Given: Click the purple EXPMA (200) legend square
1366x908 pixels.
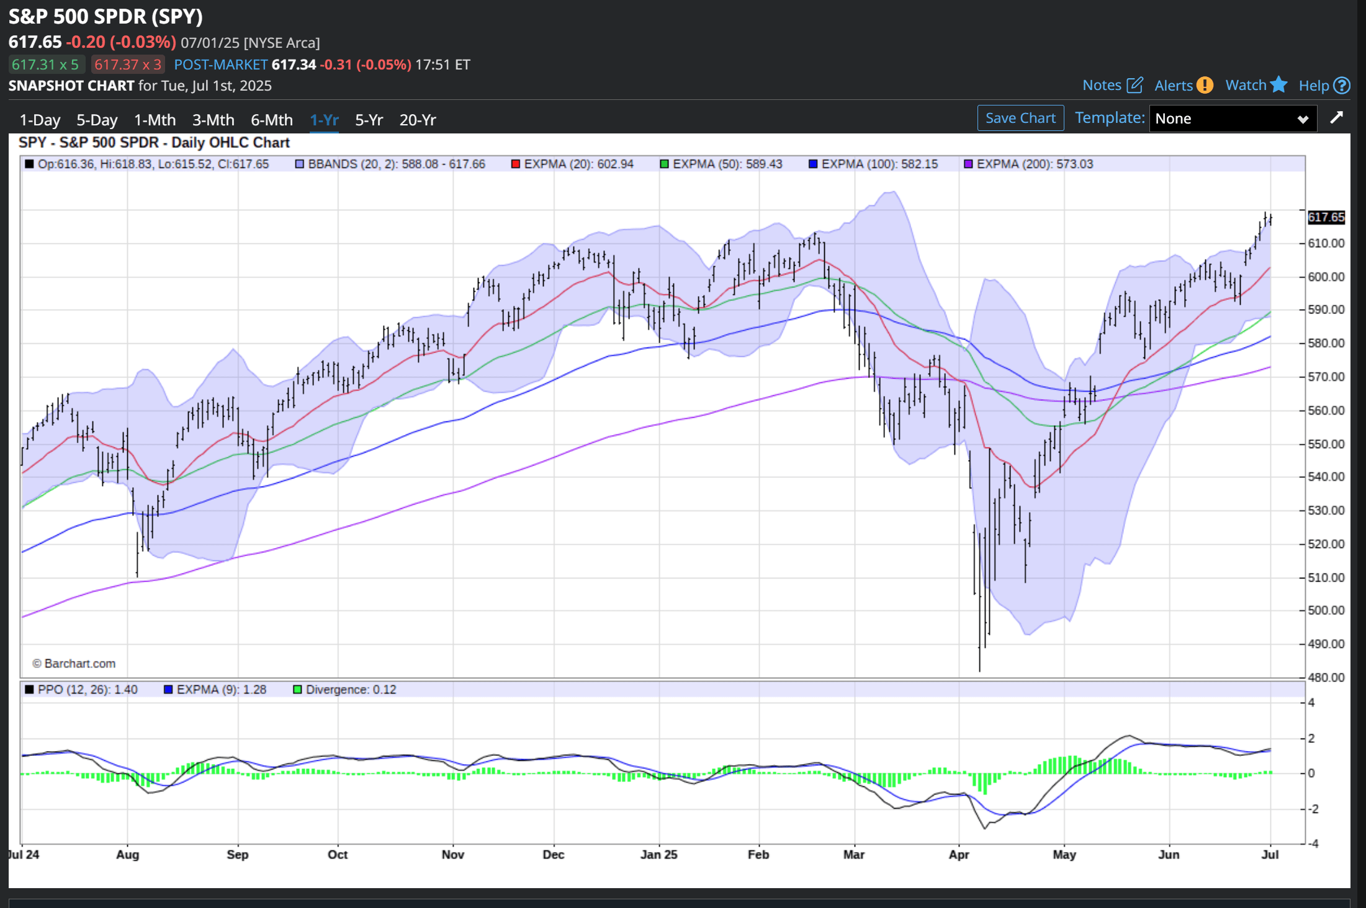Looking at the screenshot, I should [968, 164].
